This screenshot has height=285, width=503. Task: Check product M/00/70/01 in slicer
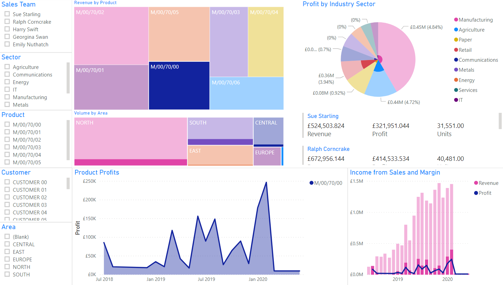click(x=7, y=132)
